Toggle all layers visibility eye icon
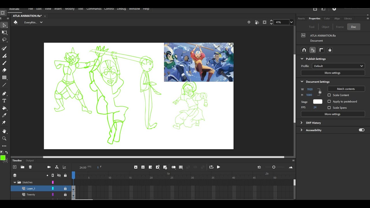This screenshot has height=208, width=370. click(59, 175)
